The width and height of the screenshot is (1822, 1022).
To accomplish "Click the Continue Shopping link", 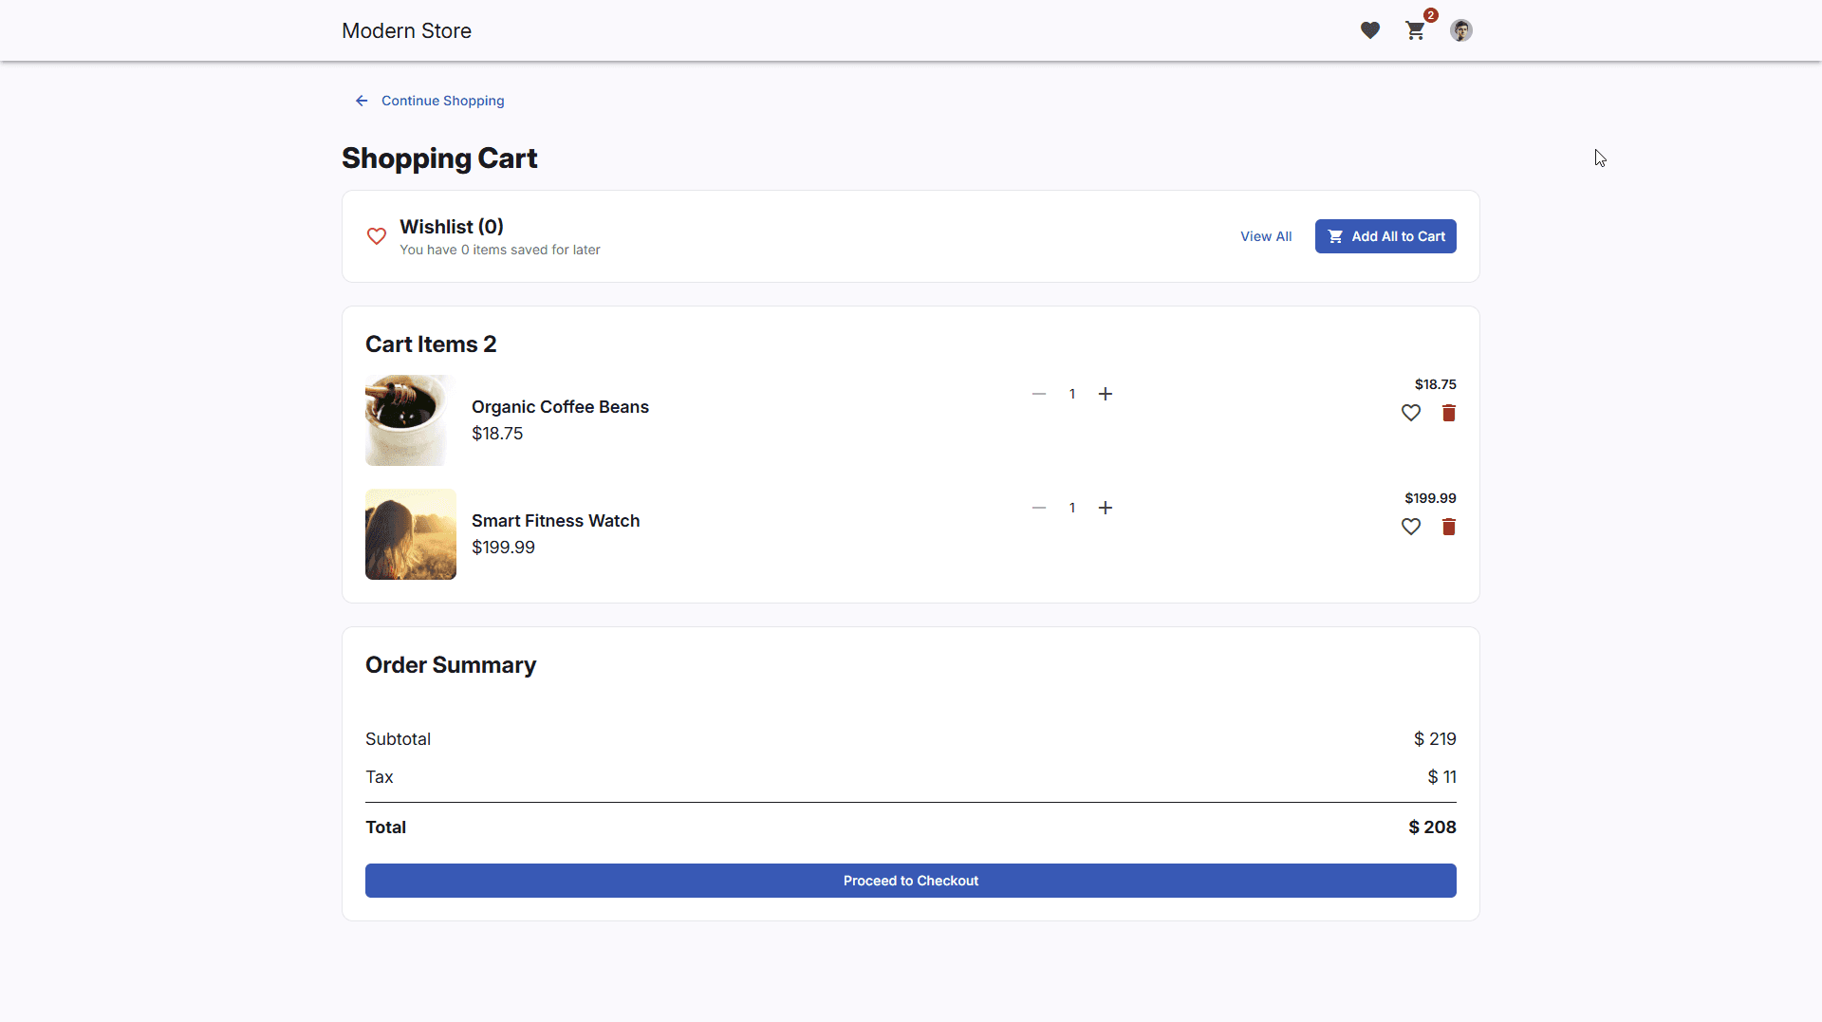I will point(442,101).
